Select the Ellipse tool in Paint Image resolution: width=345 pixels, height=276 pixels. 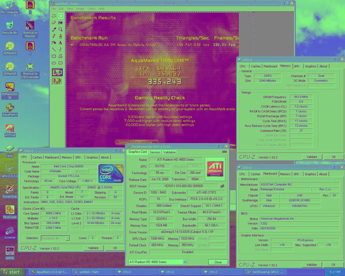pos(54,63)
